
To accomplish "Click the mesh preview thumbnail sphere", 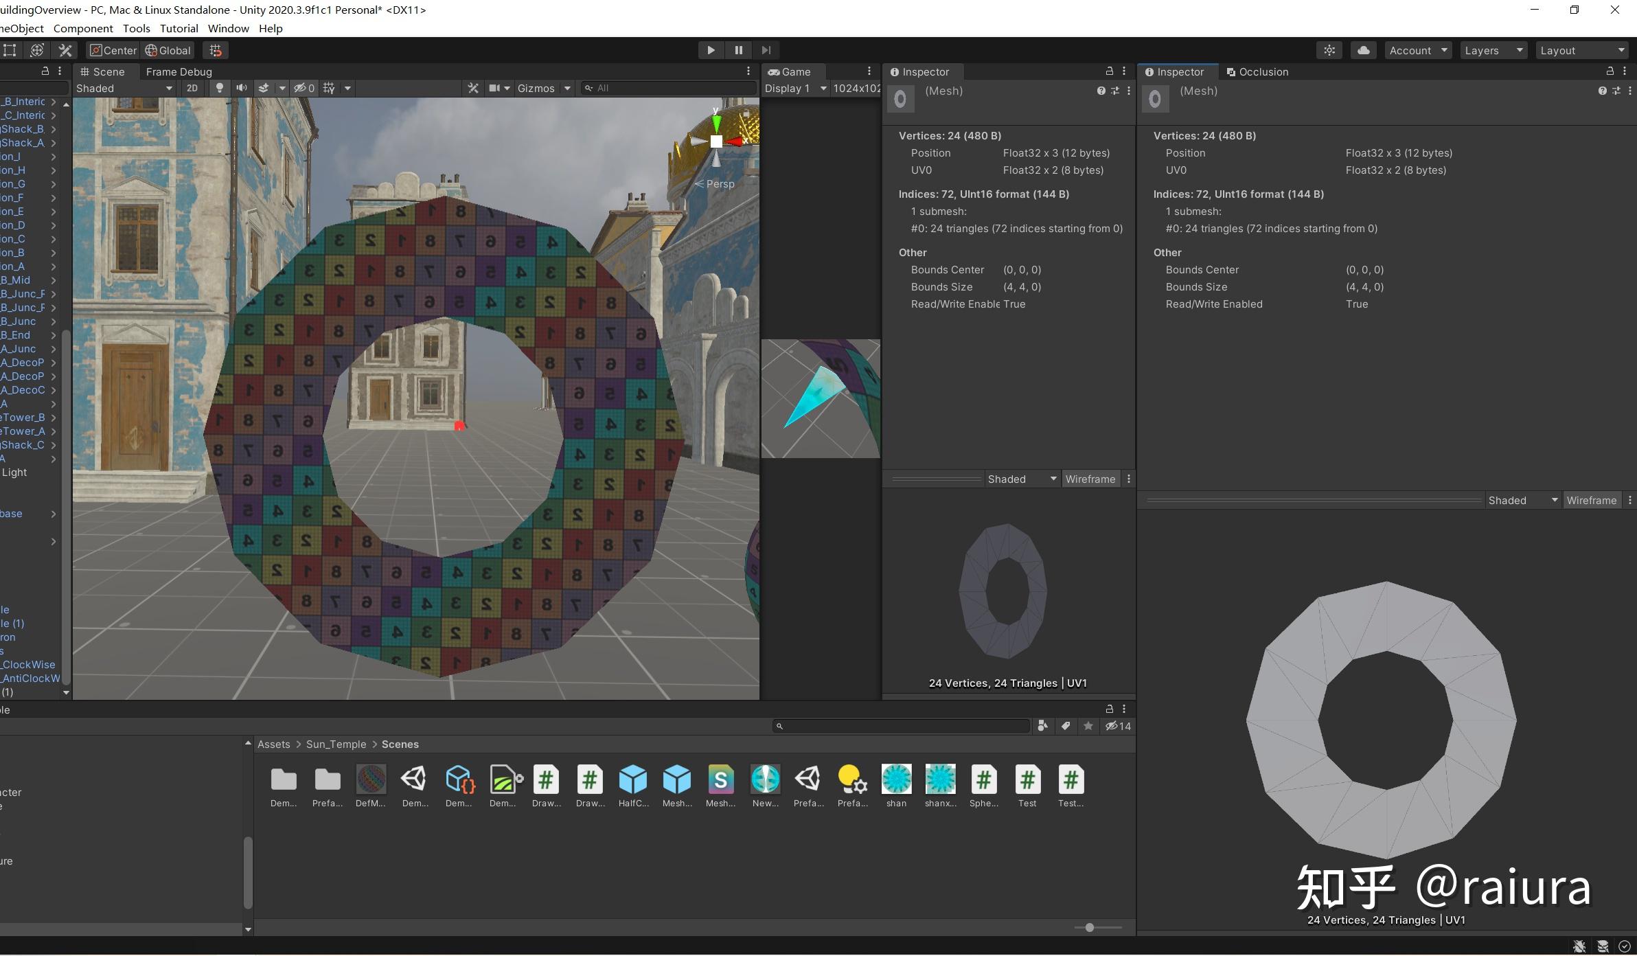I will (900, 98).
